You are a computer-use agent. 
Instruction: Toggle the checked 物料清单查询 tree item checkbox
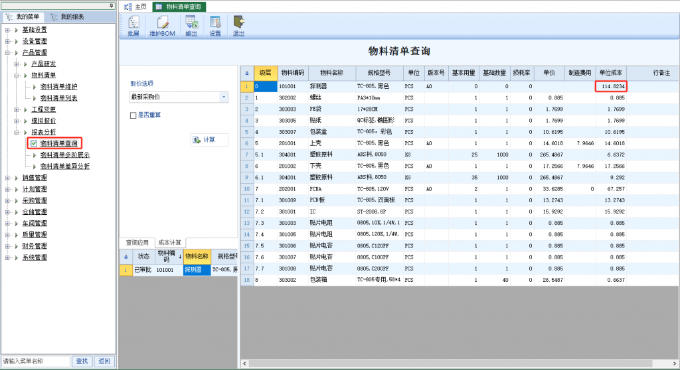point(34,143)
